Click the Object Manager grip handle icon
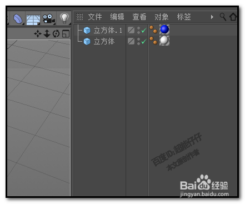Image resolution: width=245 pixels, height=204 pixels. 79,17
